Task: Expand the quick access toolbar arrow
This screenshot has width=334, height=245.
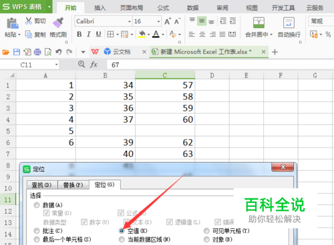Action: (x=83, y=52)
